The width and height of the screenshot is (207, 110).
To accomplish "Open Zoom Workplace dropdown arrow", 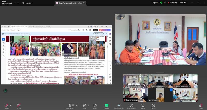I will coord(17,3).
